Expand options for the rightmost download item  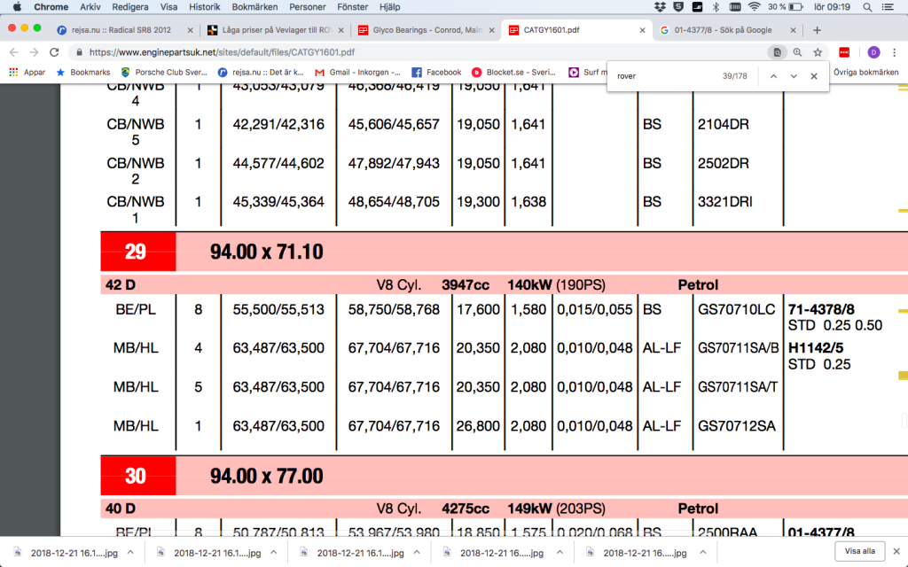tap(702, 553)
